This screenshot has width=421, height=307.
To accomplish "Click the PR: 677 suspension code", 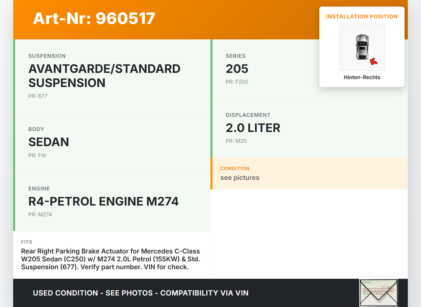I will pos(38,96).
